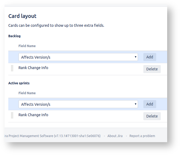This screenshot has width=180, height=155.
Task: Click the Backlog section label
Action: [x=14, y=36]
